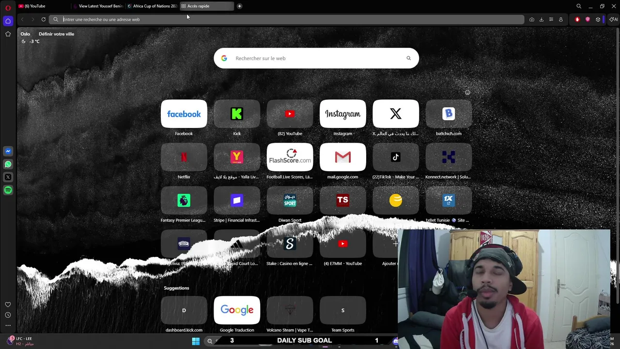Click taskbar search icon

(x=210, y=341)
